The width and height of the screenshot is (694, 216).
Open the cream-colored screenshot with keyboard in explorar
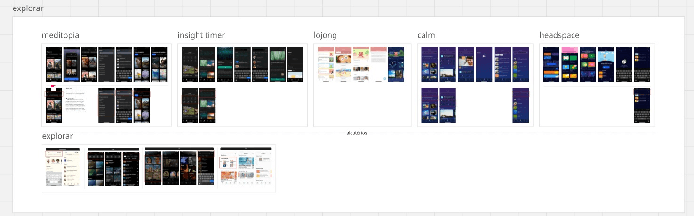(x=54, y=169)
